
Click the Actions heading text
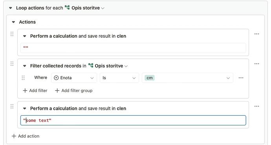(27, 22)
